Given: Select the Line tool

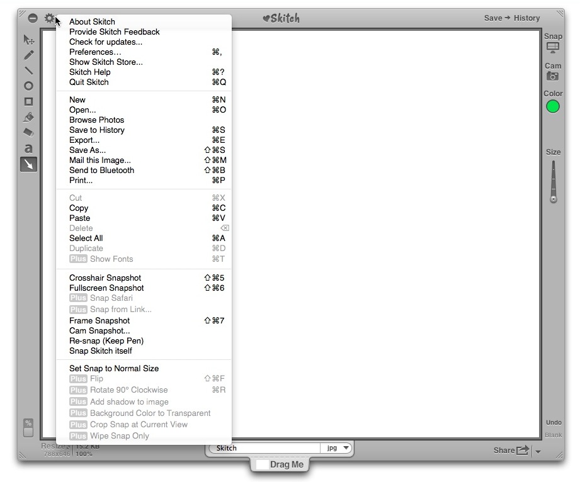Looking at the screenshot, I should coord(29,70).
